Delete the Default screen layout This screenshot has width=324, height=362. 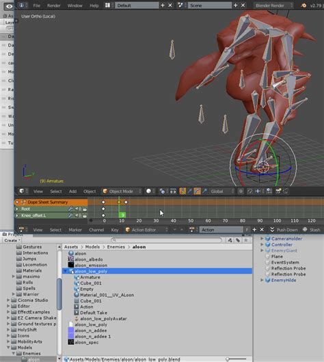coord(170,5)
